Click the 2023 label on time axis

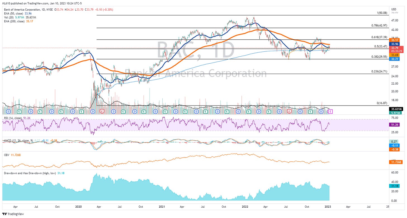point(327,207)
